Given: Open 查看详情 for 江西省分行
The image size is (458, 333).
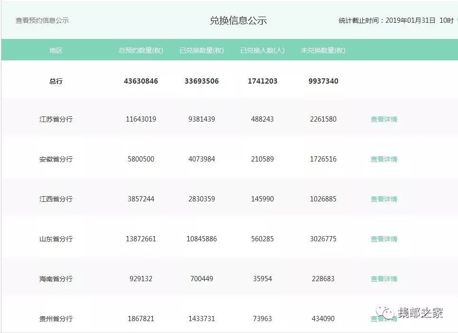Looking at the screenshot, I should pyautogui.click(x=384, y=199).
